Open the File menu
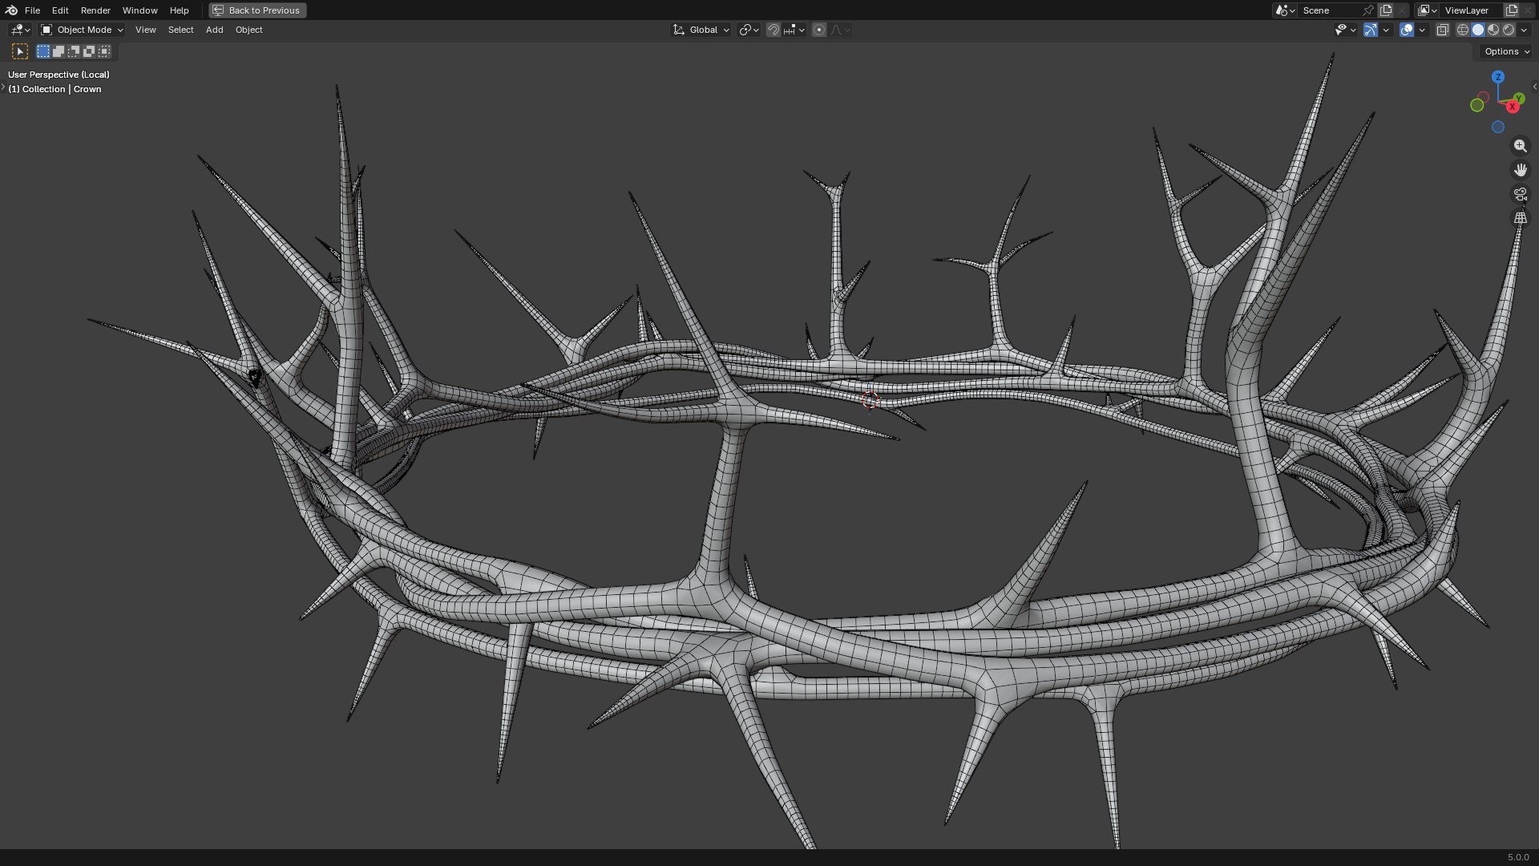The height and width of the screenshot is (866, 1539). coord(32,10)
